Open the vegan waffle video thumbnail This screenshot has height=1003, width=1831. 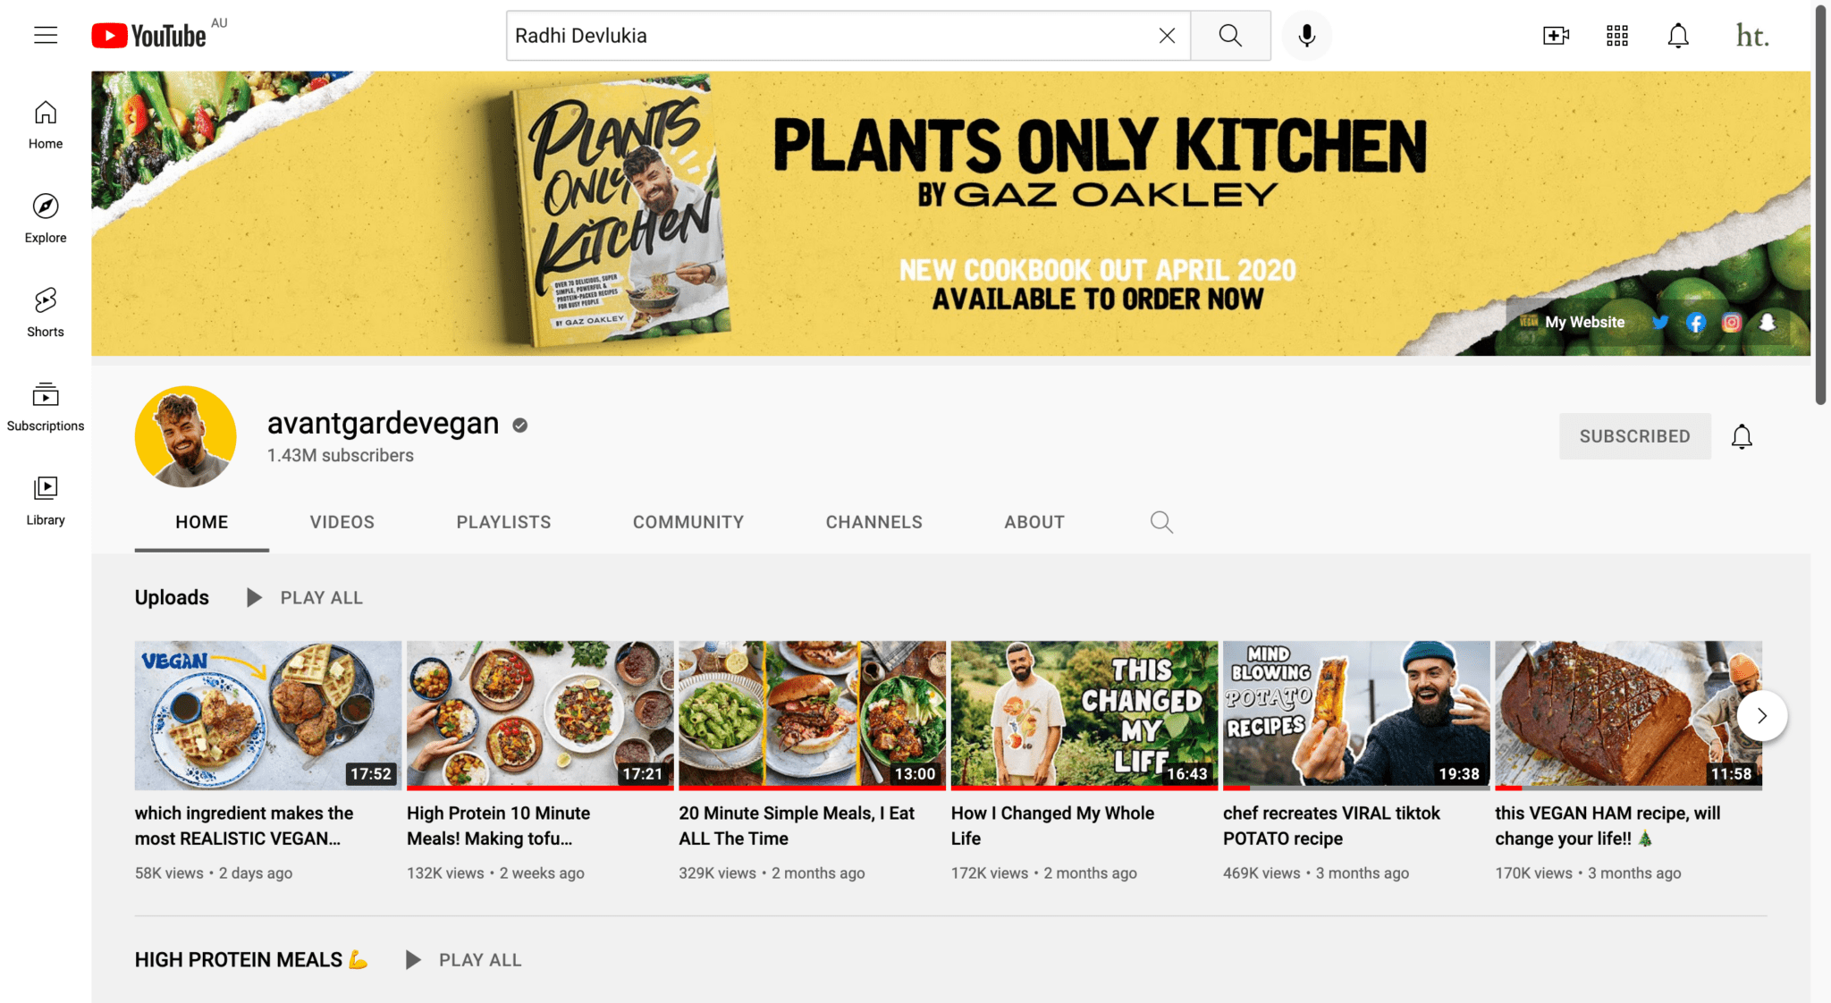pyautogui.click(x=267, y=715)
